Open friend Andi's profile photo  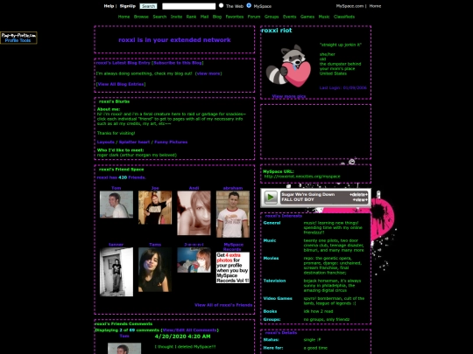[x=194, y=212]
